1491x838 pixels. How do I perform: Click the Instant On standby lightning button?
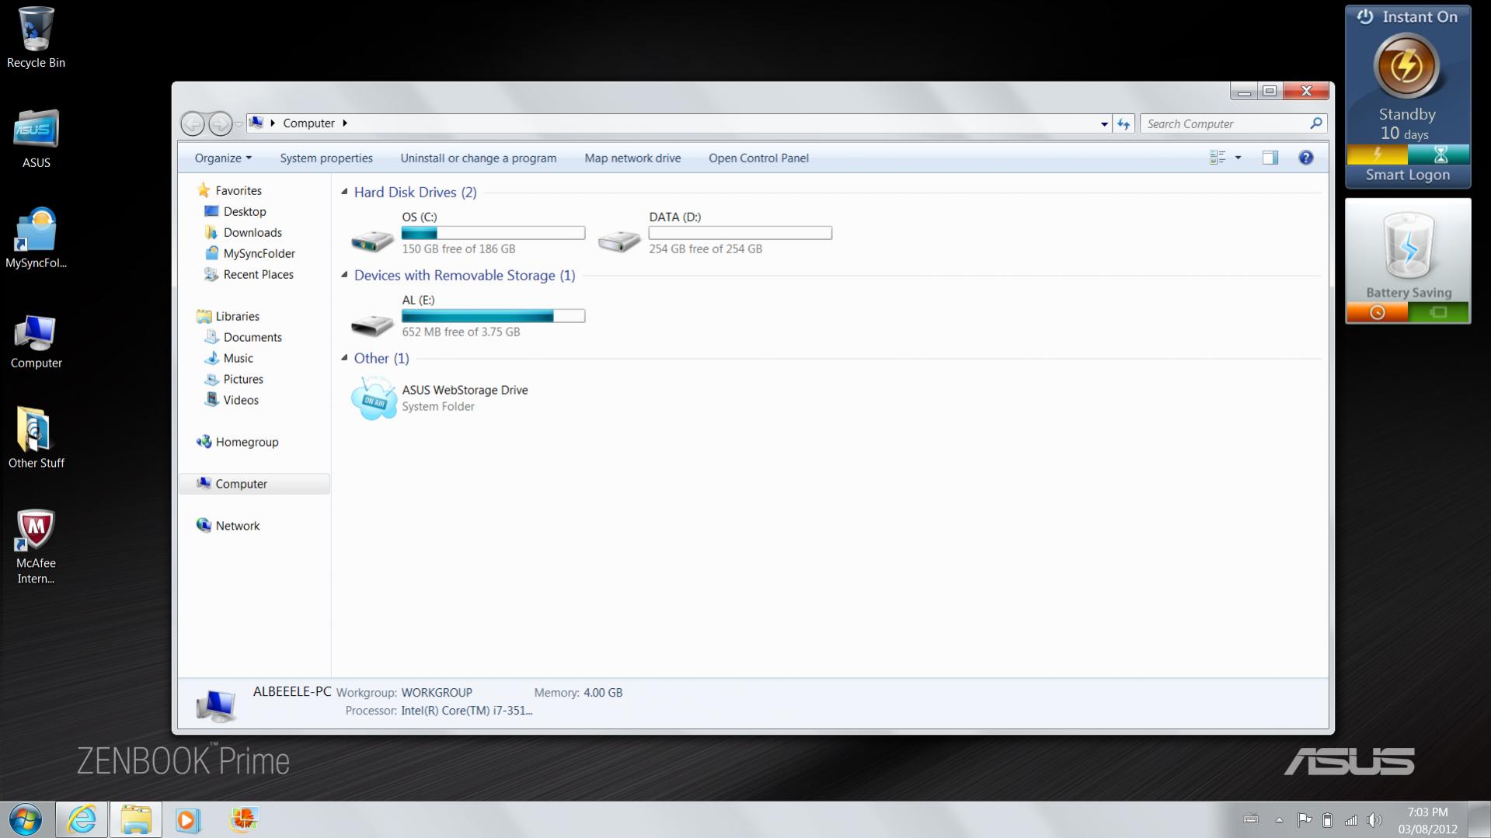pyautogui.click(x=1406, y=67)
